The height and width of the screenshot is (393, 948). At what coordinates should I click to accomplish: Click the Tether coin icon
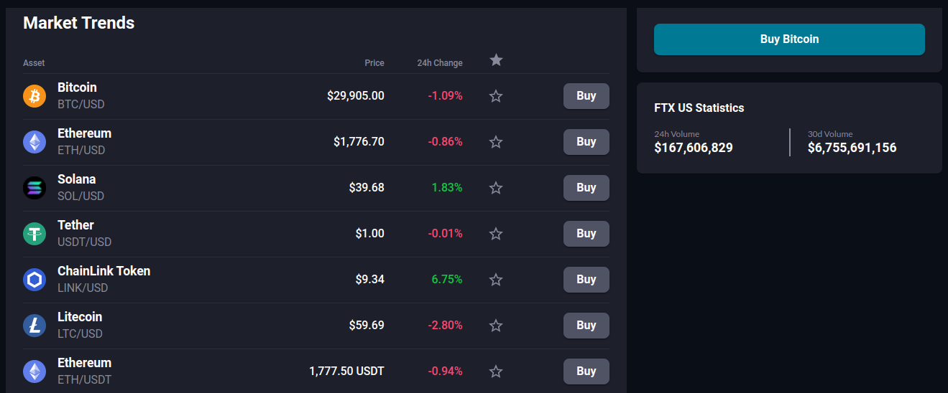coord(34,234)
